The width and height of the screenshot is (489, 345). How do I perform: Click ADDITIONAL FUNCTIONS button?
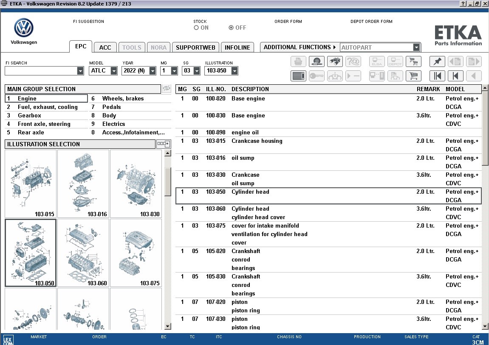[300, 47]
